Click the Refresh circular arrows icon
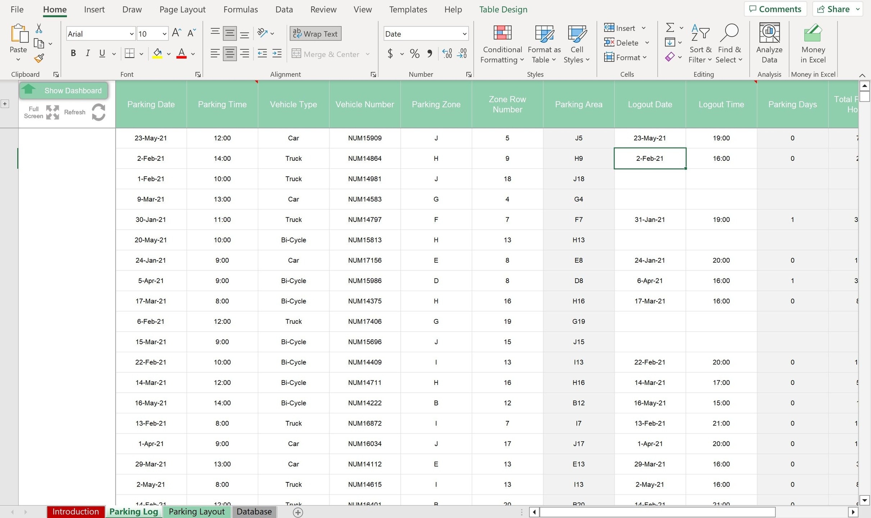This screenshot has width=871, height=518. coord(99,112)
